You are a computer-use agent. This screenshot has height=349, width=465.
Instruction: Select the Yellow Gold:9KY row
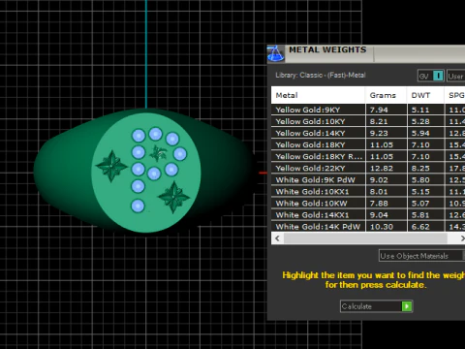[368, 110]
